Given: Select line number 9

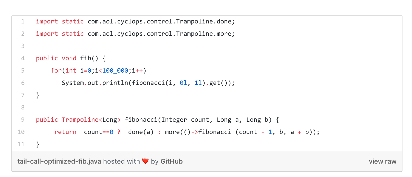Looking at the screenshot, I should tap(23, 120).
